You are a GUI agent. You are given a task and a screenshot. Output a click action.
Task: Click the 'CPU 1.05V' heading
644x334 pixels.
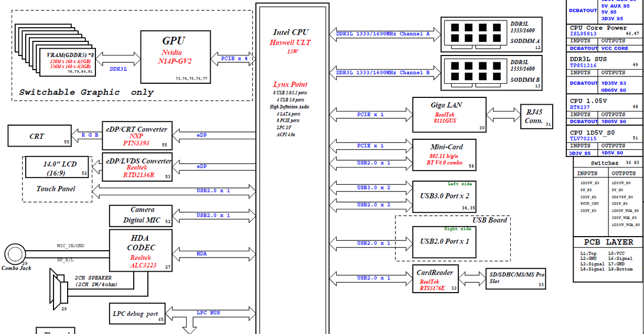tap(588, 101)
